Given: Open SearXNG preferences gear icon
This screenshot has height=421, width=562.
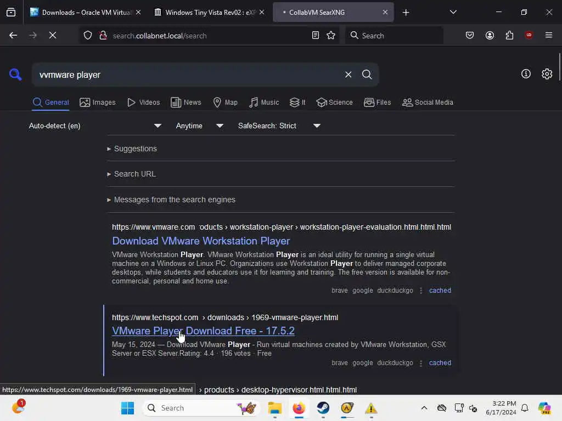Looking at the screenshot, I should tap(547, 74).
